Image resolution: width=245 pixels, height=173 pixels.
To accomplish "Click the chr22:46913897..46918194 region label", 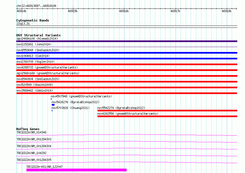I will point(36,6).
